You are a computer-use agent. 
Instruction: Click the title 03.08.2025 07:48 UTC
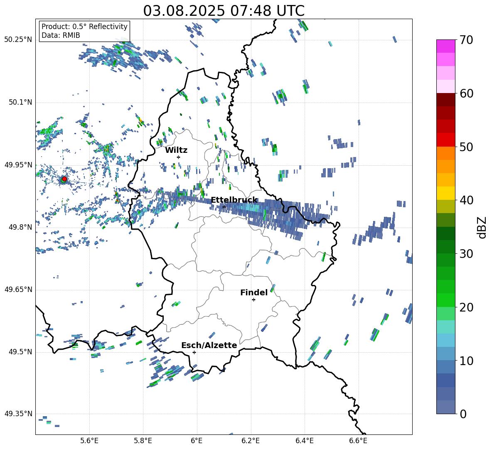click(224, 11)
